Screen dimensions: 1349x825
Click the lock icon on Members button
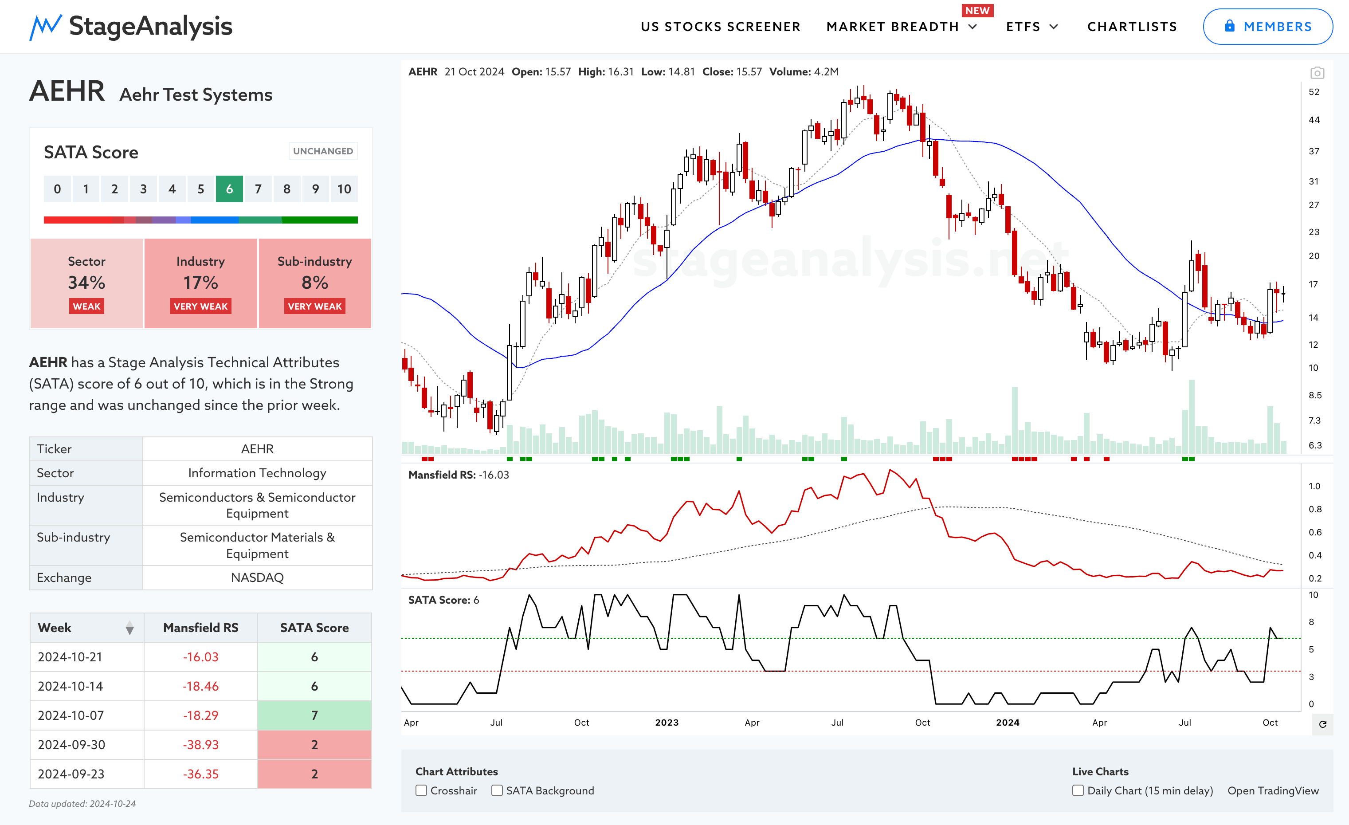(x=1230, y=26)
